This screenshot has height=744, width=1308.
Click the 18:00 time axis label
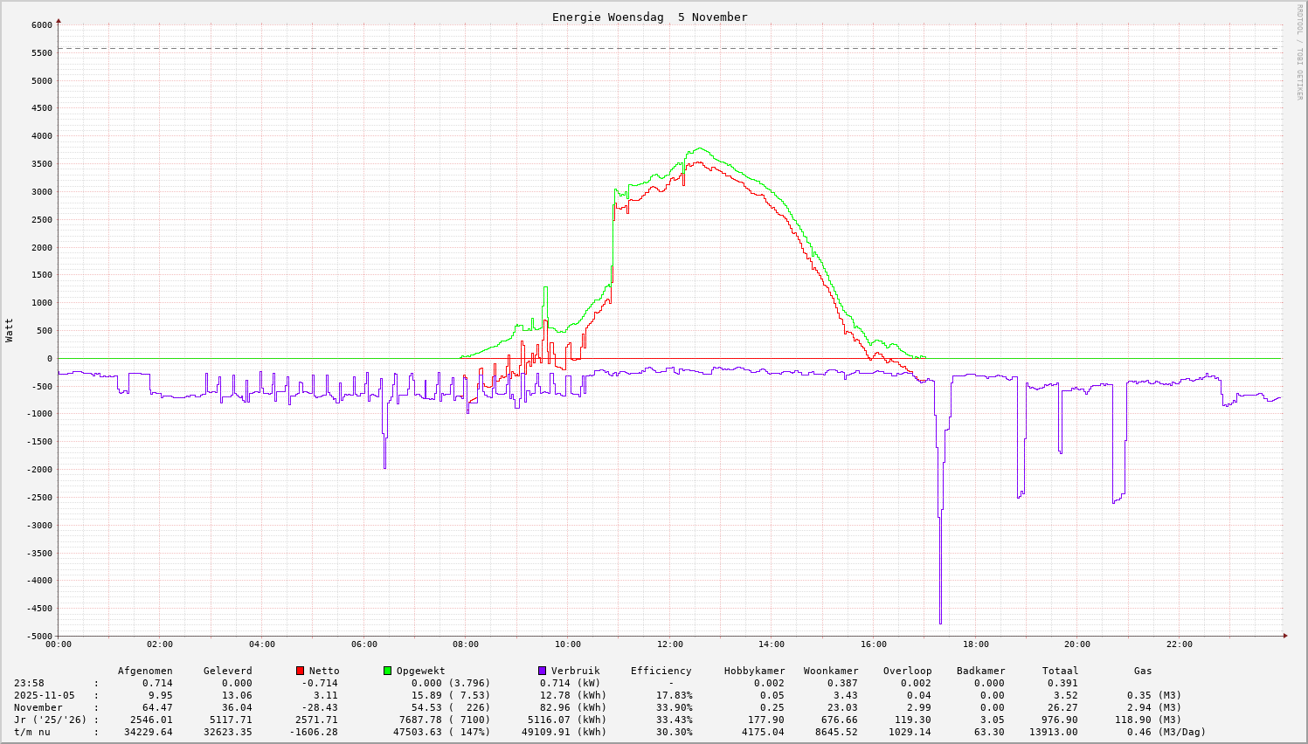pos(975,644)
